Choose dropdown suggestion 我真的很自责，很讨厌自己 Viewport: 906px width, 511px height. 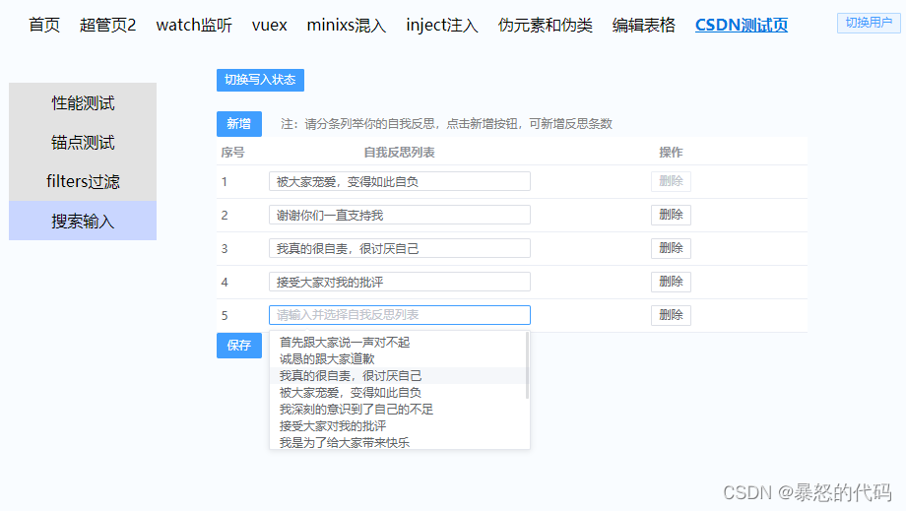pos(398,376)
